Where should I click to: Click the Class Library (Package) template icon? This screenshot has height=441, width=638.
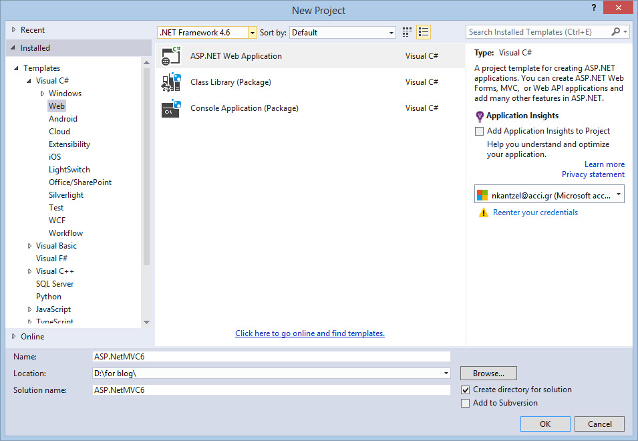pos(171,82)
